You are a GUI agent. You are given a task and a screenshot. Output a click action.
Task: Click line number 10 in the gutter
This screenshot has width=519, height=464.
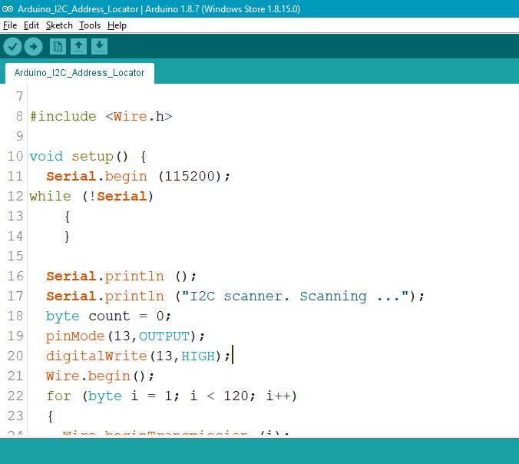pos(15,156)
